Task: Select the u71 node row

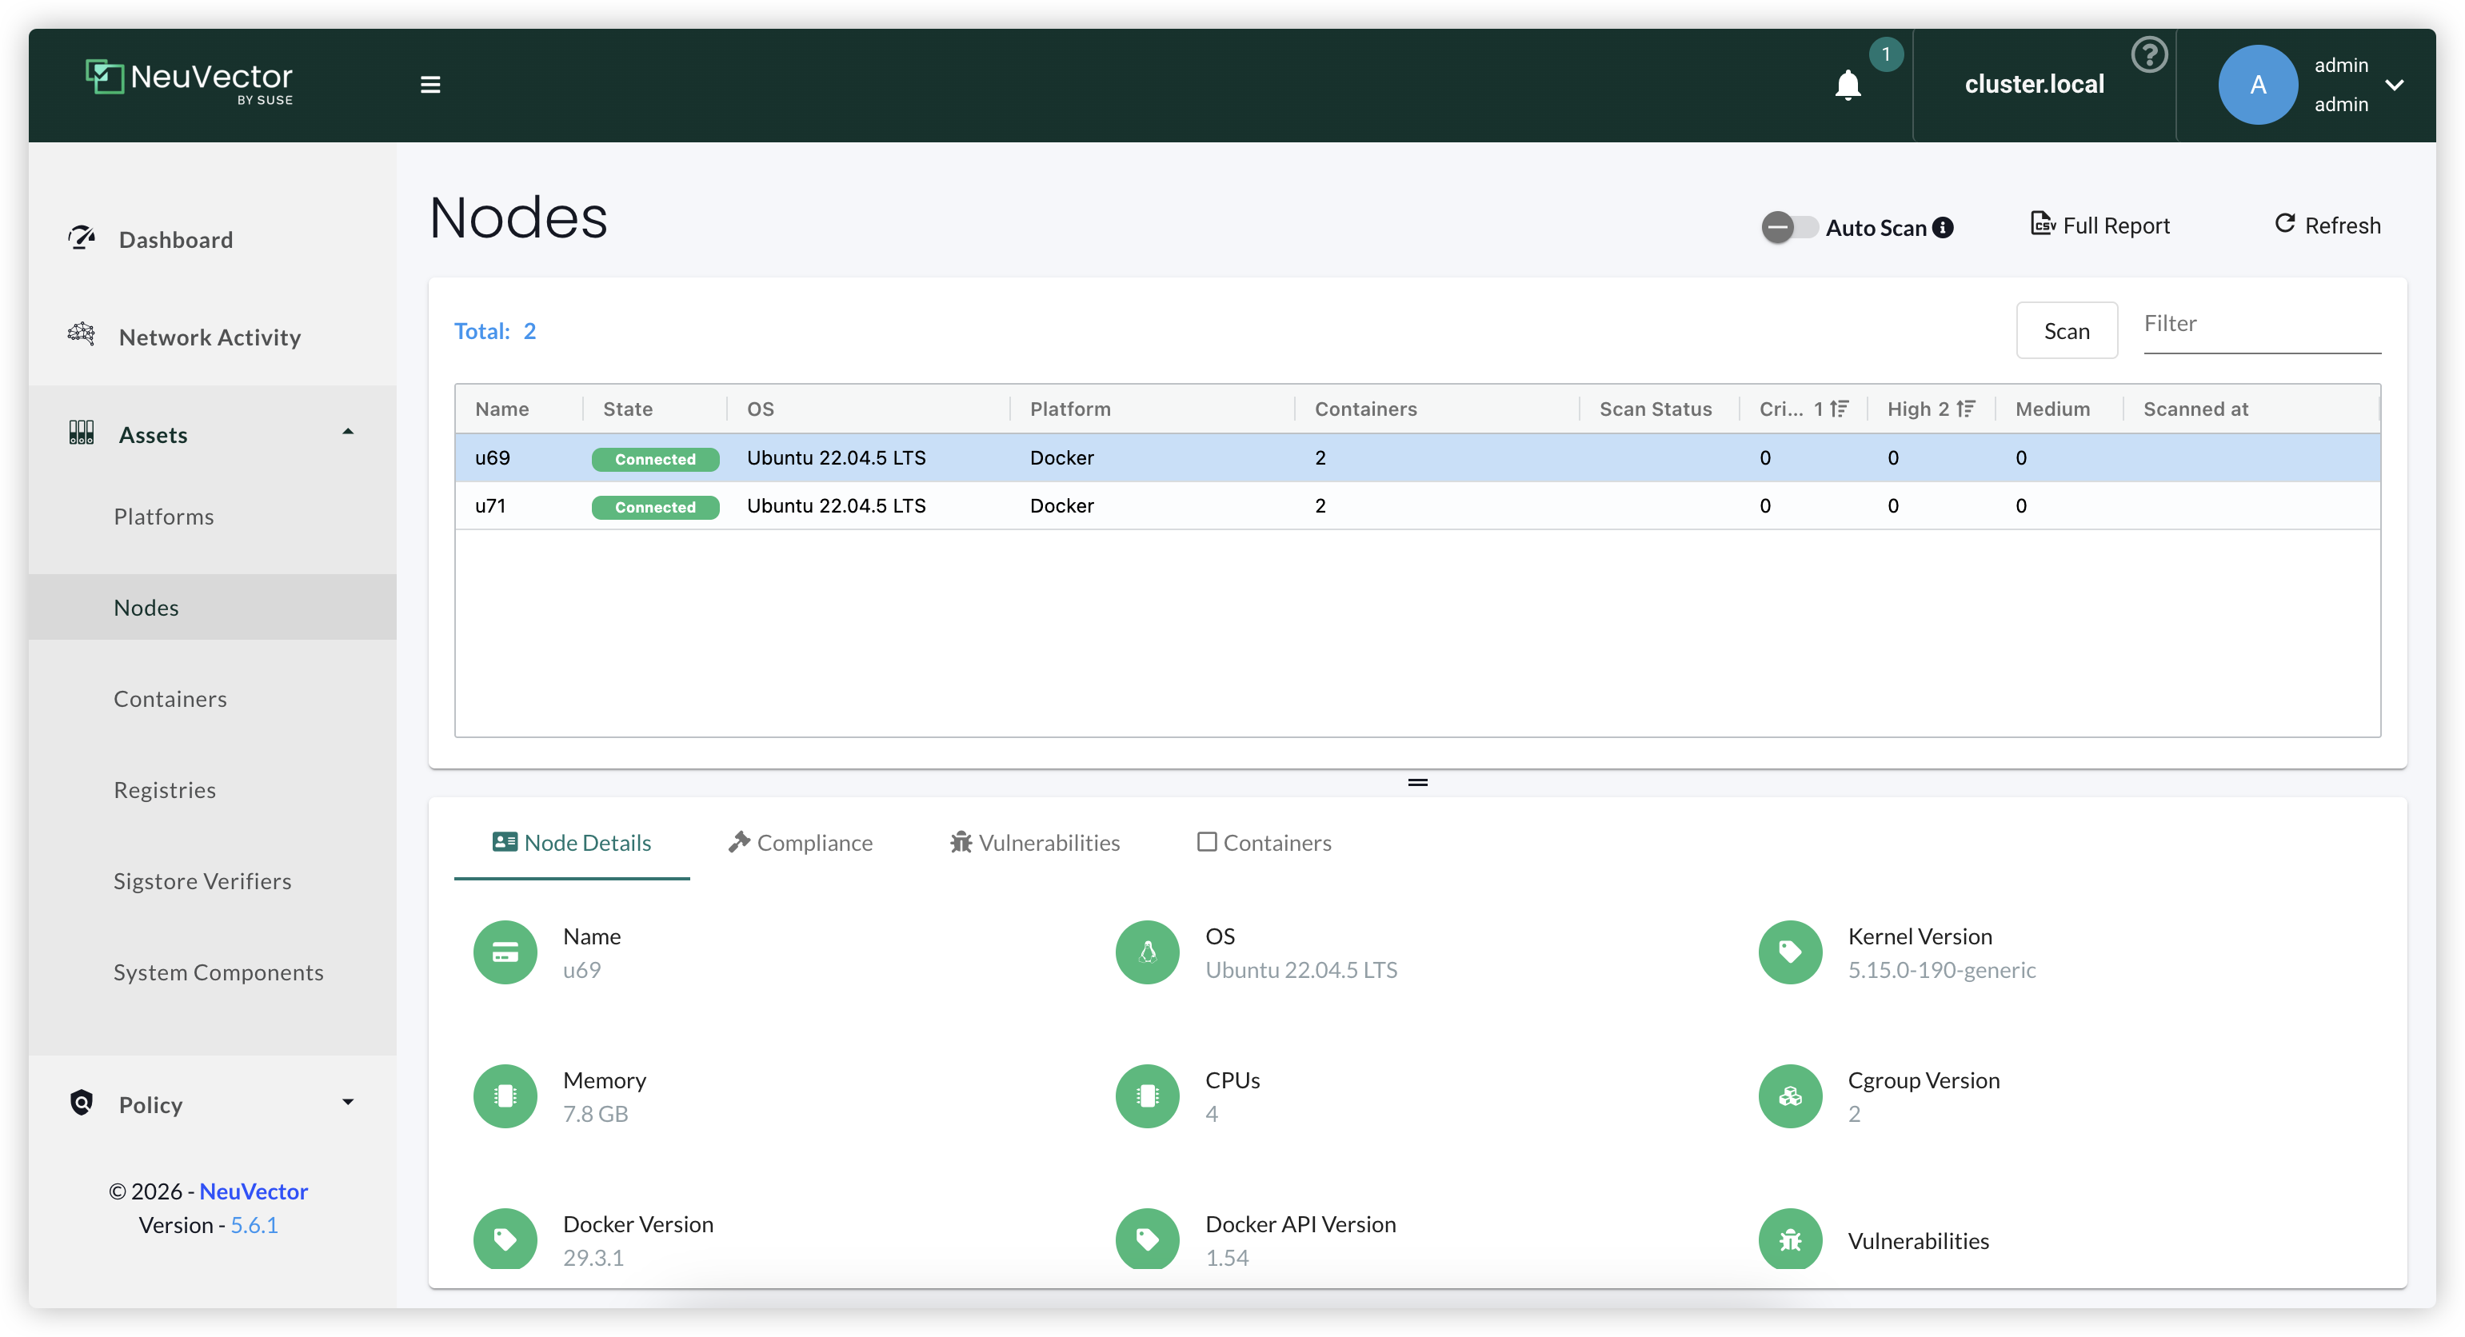Action: tap(1417, 505)
